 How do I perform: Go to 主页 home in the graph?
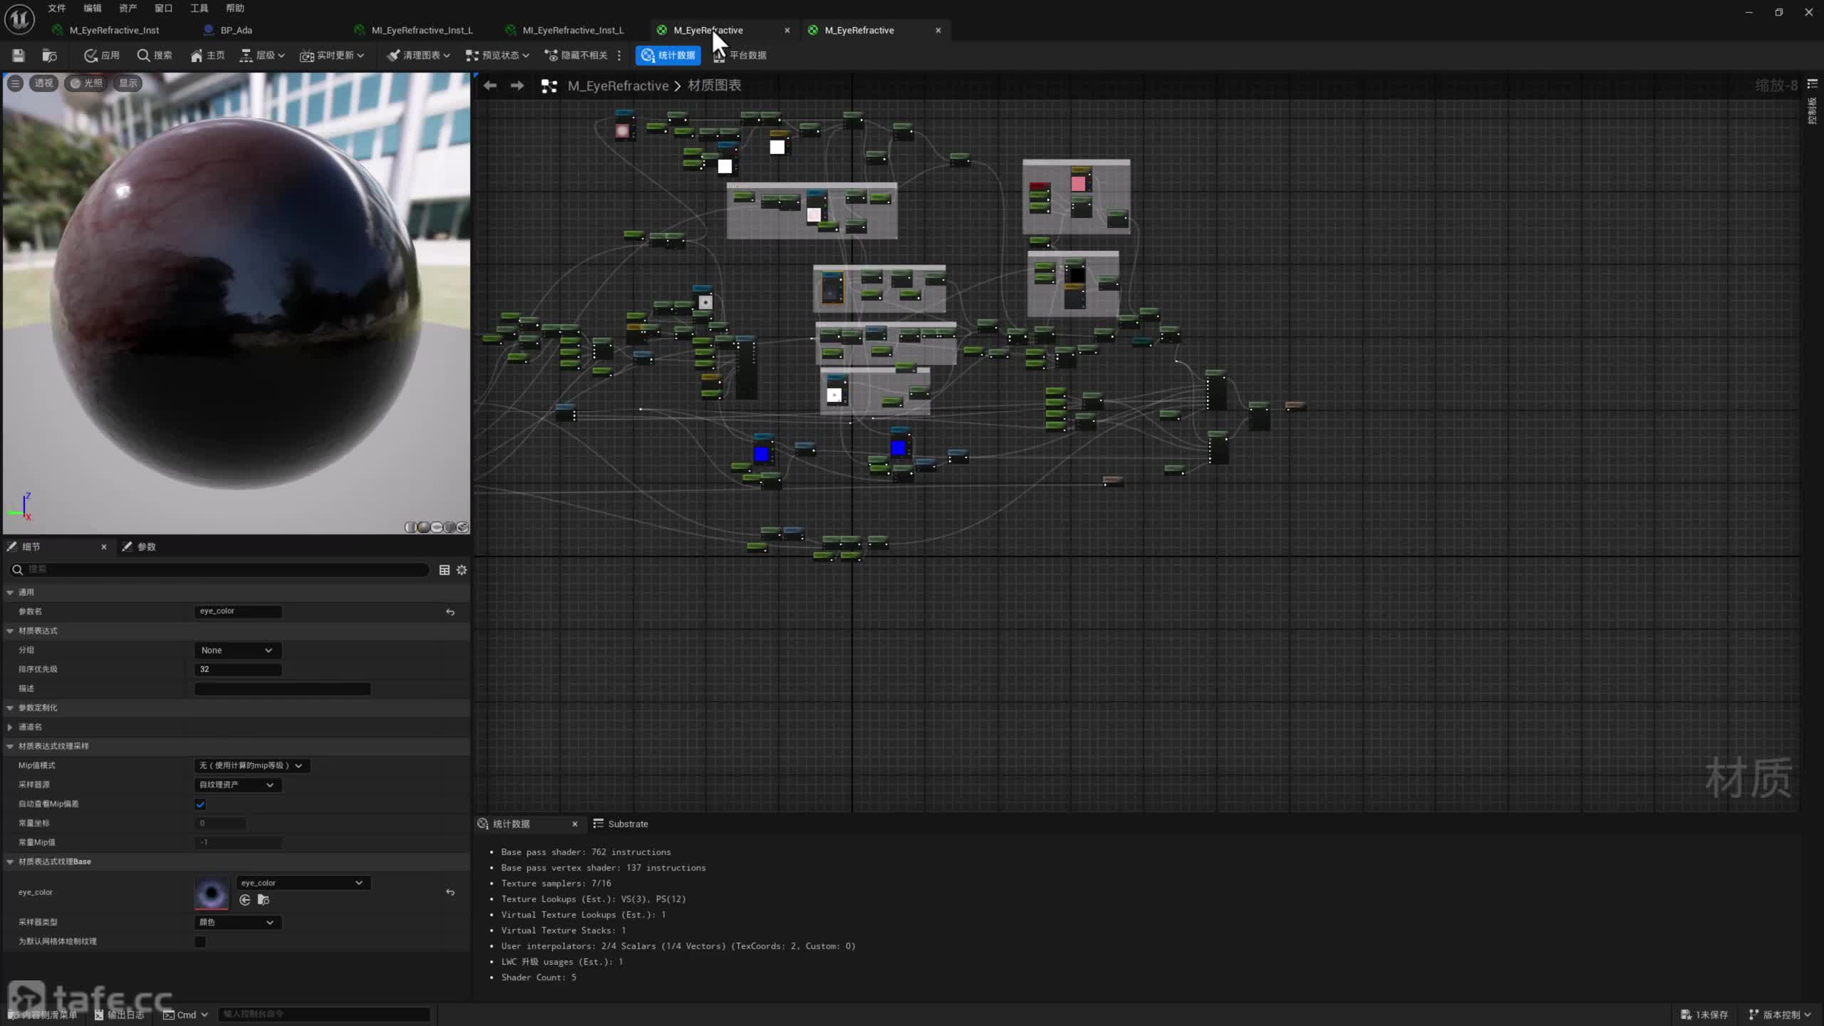207,56
